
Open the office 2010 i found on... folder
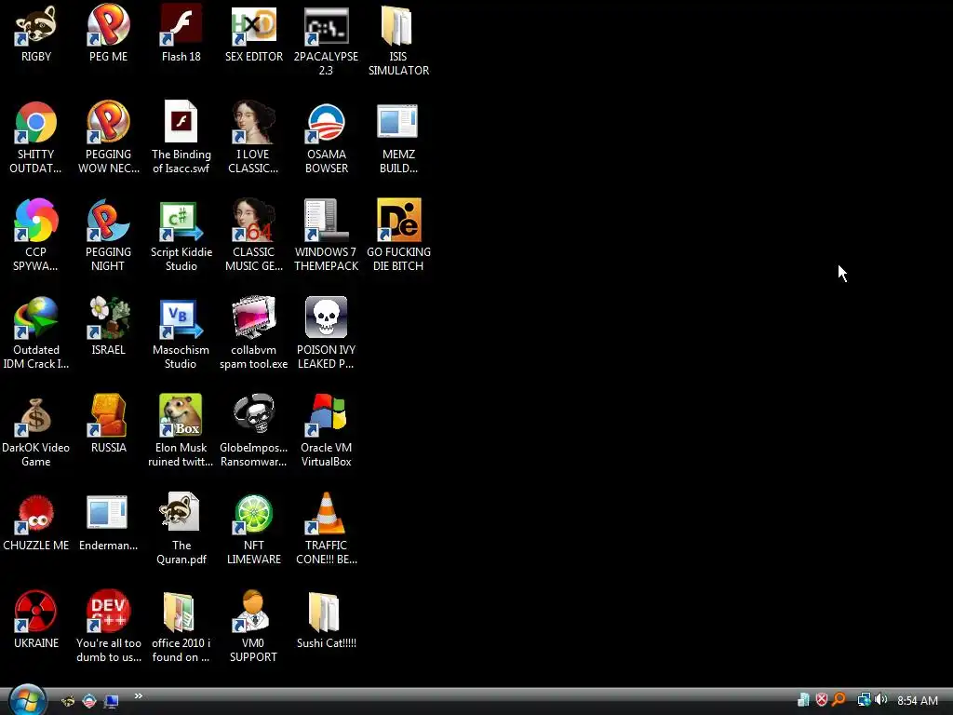point(181,611)
